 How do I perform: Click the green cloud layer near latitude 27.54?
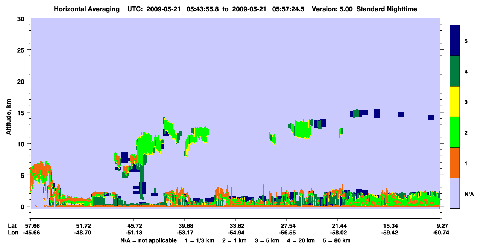click(x=302, y=129)
